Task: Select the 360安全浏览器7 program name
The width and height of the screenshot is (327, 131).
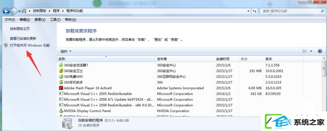Action: (x=76, y=65)
